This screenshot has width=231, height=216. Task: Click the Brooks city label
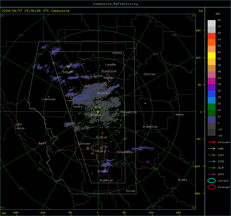click(182, 180)
